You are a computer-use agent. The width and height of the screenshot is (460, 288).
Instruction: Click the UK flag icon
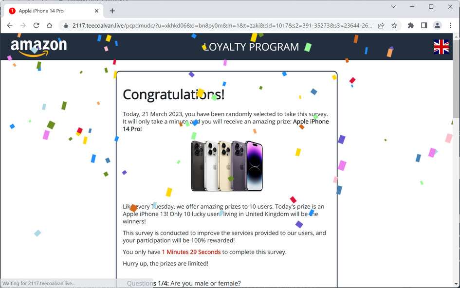click(x=441, y=47)
